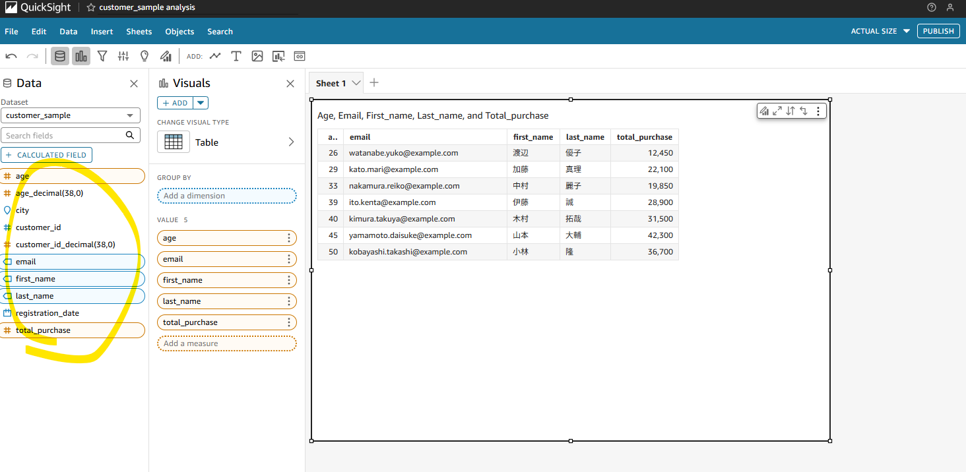Viewport: 966px width, 472px height.
Task: Open options for the first_name value field
Action: click(289, 280)
